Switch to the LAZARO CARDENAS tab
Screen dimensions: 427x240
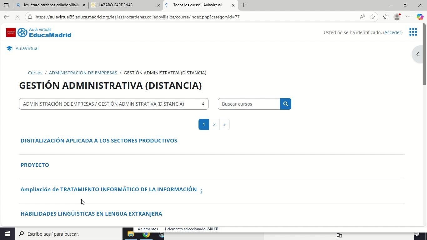(x=126, y=5)
